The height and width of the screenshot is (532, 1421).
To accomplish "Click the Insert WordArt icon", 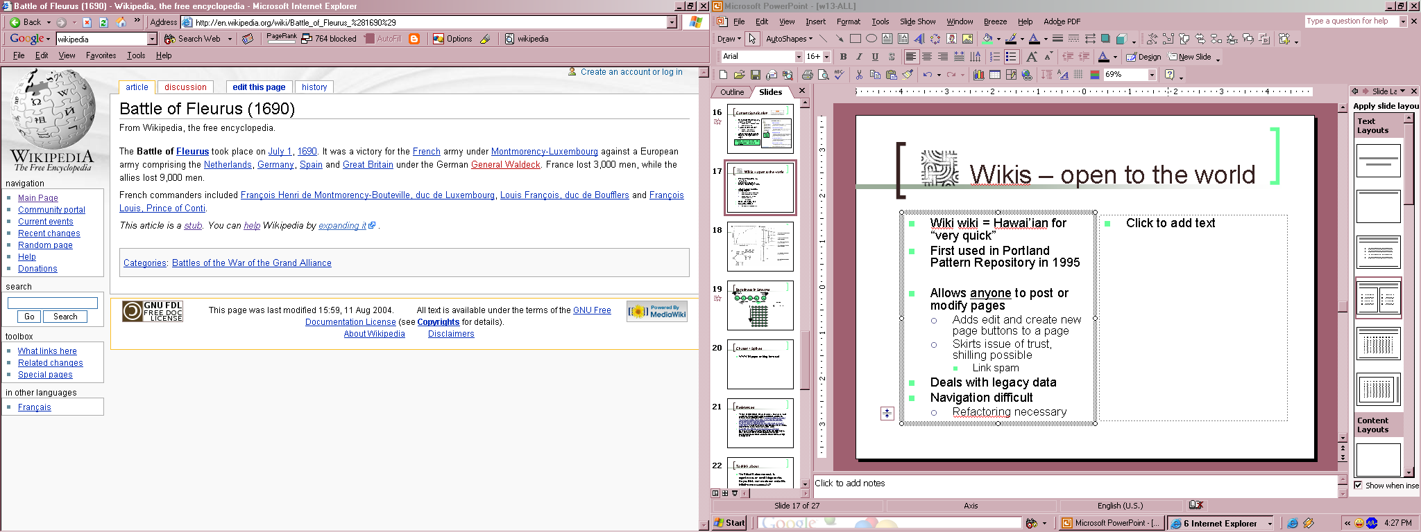I will point(919,39).
